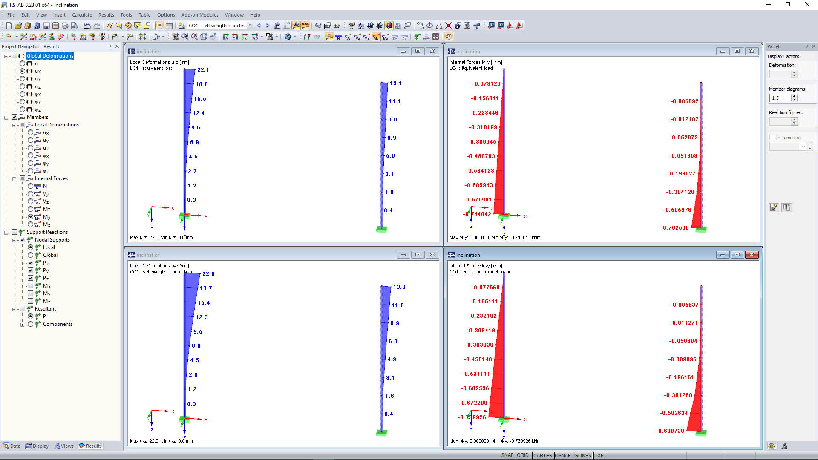Screen dimensions: 818x460
Task: Collapse the Internal Forces tree node
Action: click(14, 179)
